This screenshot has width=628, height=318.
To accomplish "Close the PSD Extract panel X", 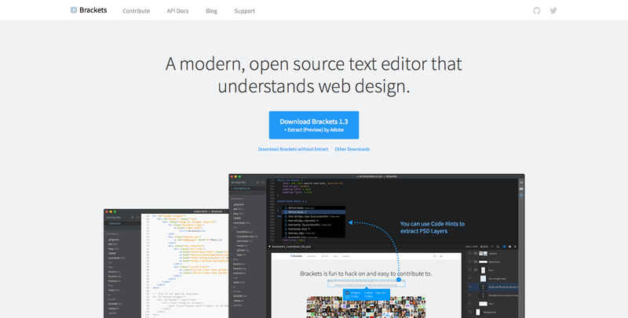I will [515, 247].
